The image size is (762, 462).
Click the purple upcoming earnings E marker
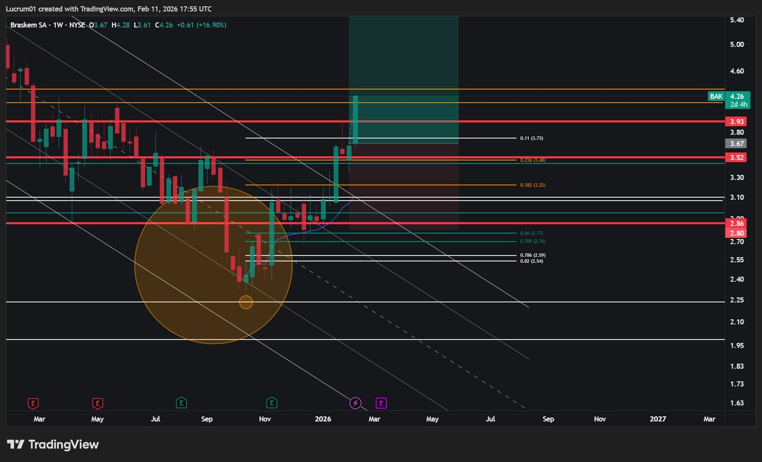tap(382, 402)
